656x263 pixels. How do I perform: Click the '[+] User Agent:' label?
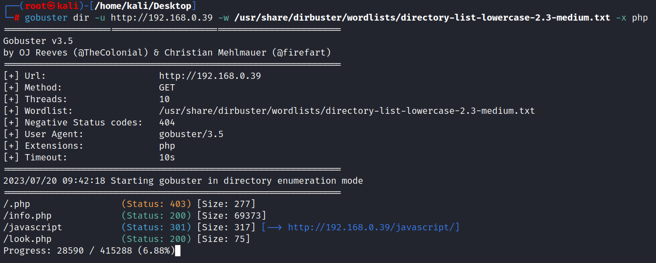[43, 134]
